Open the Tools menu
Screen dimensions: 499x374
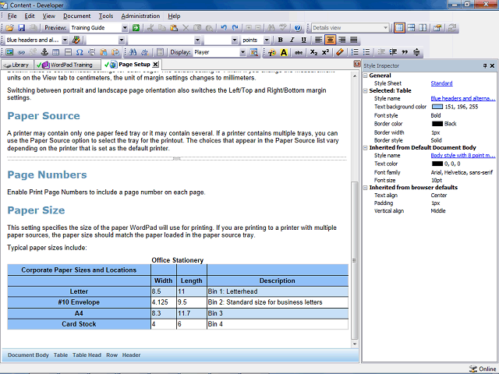pos(106,16)
